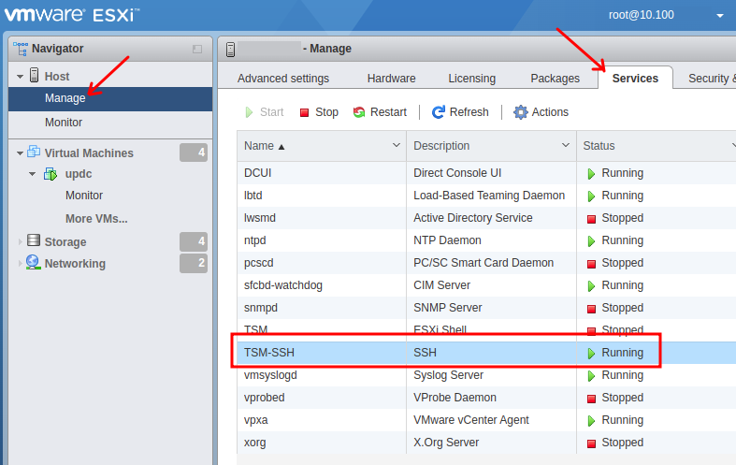Open the Name column dropdown menu
Screen dimensions: 736x465
pyautogui.click(x=397, y=146)
